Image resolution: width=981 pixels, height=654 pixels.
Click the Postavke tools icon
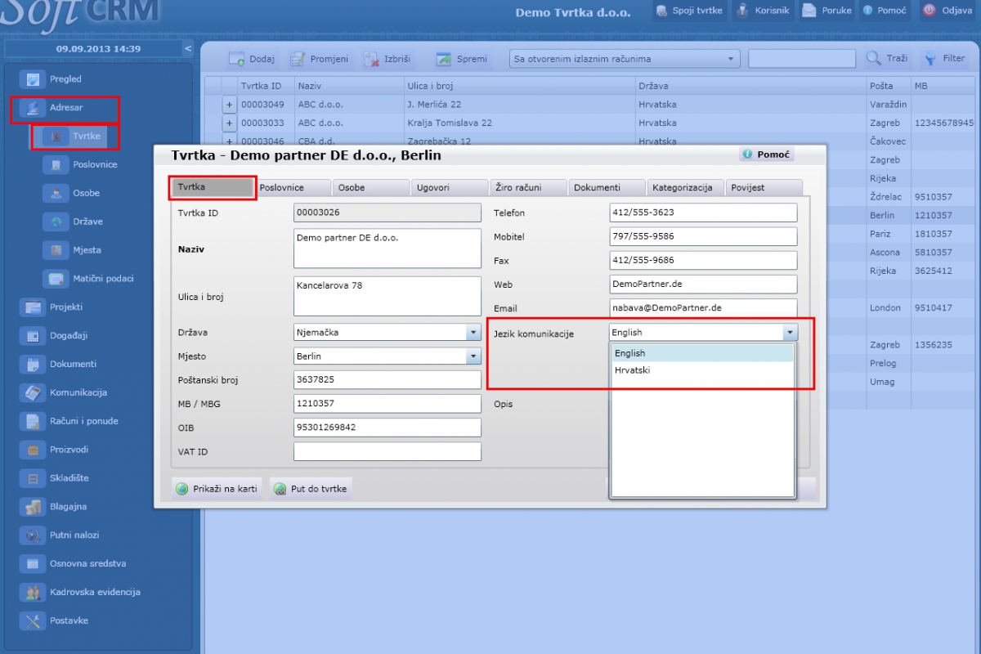[34, 621]
